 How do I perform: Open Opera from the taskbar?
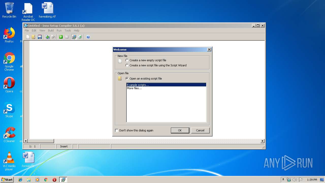click(54, 180)
